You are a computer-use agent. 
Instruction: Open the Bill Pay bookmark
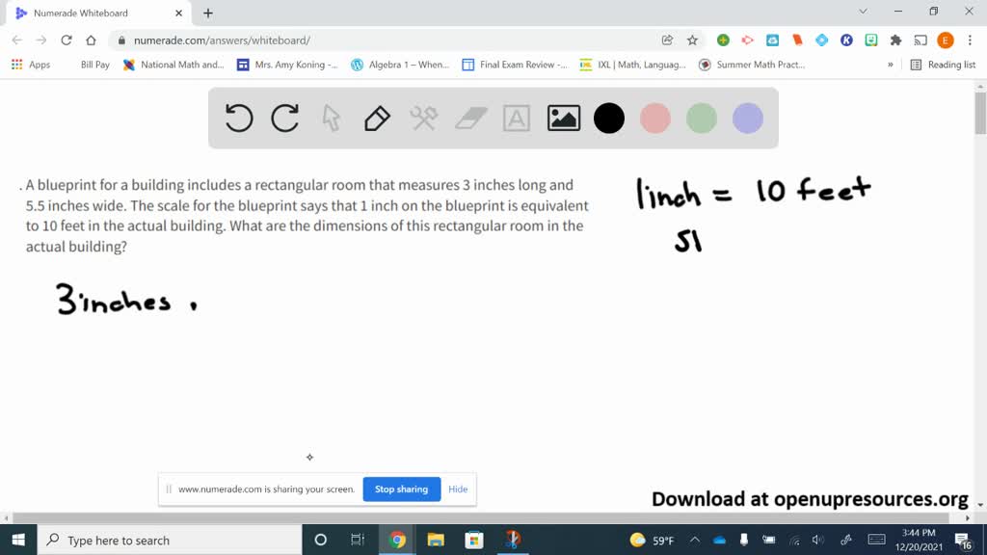tap(94, 65)
